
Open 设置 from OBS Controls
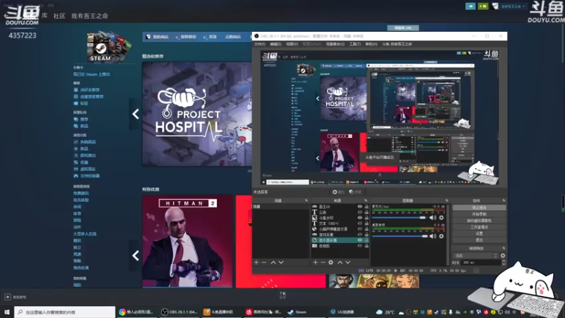pos(479,234)
